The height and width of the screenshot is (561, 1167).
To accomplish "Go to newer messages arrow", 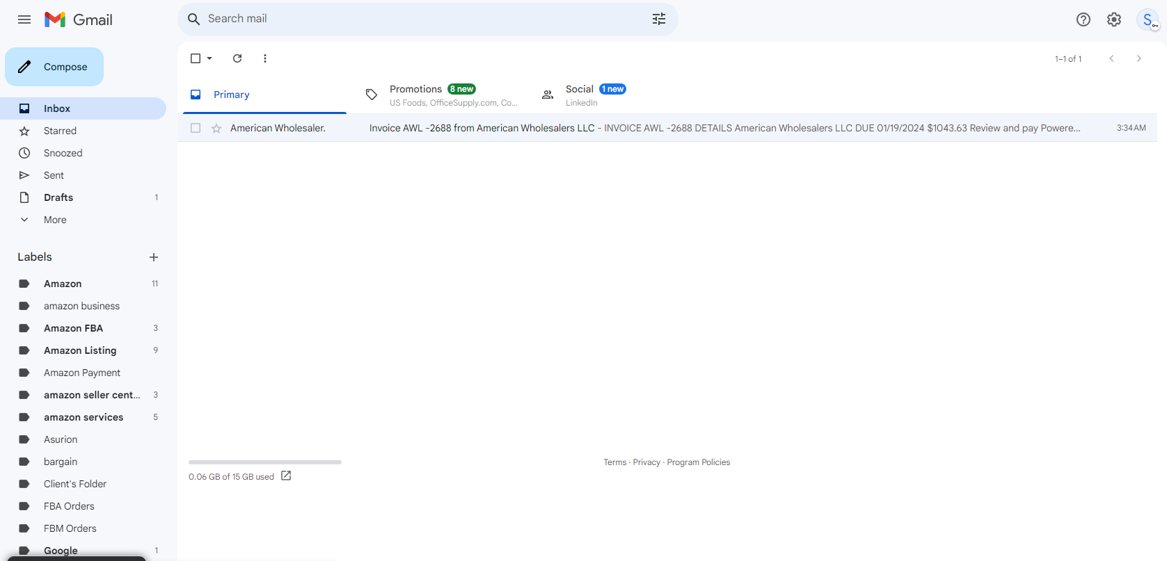I will point(1111,58).
